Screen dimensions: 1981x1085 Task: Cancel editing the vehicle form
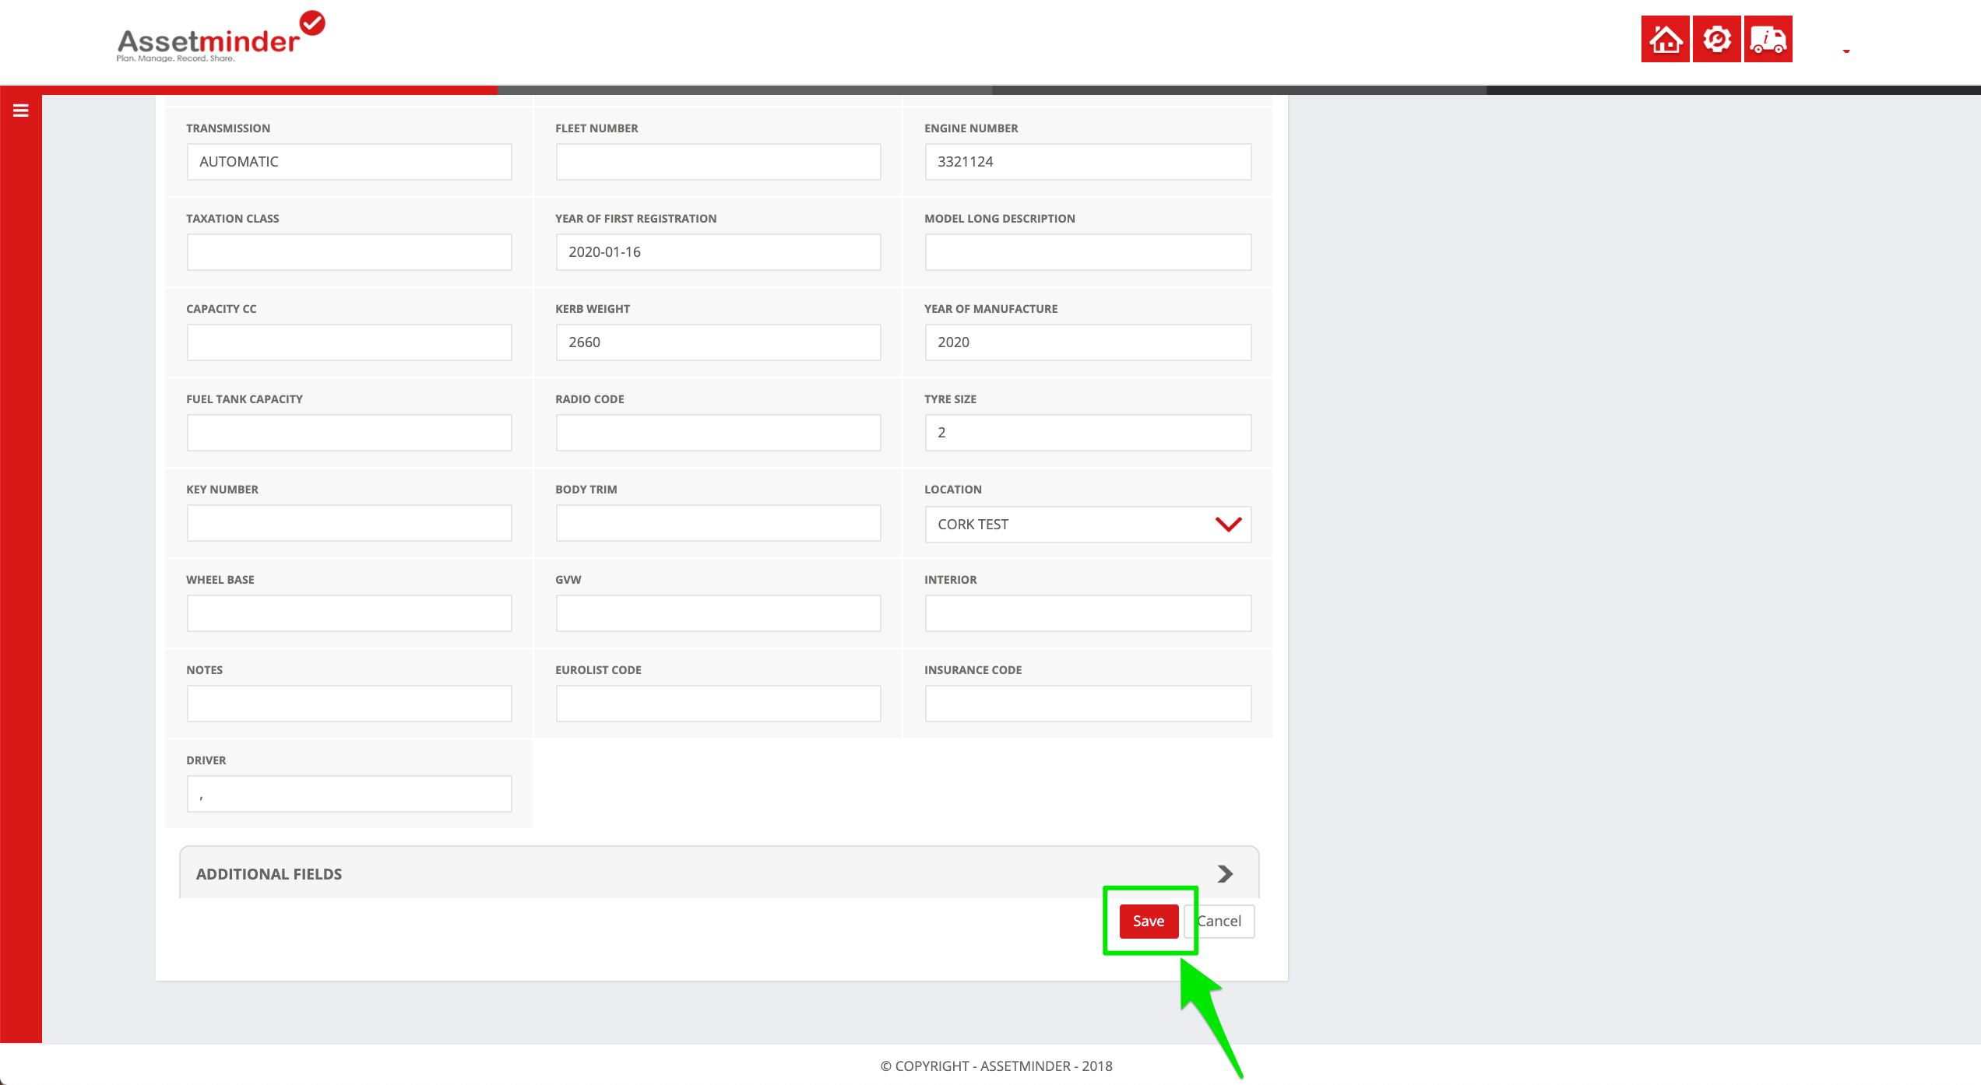pos(1219,922)
